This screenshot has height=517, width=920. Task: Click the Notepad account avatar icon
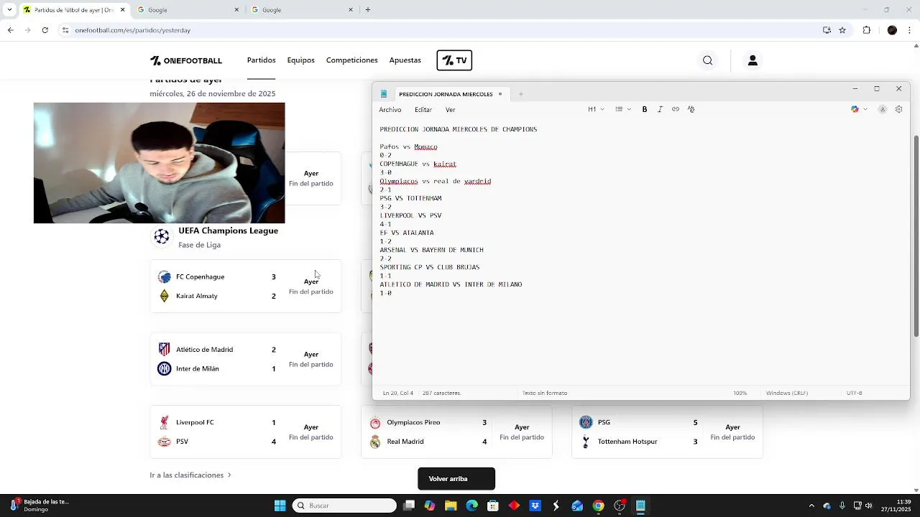(x=883, y=109)
